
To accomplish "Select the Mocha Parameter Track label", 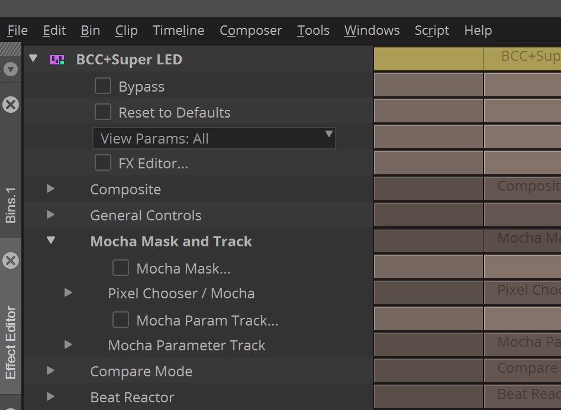I will pos(186,346).
